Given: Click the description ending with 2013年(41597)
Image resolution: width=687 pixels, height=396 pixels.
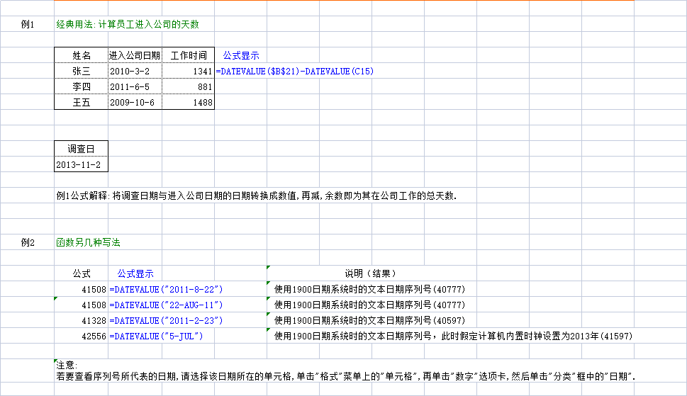Looking at the screenshot, I should [453, 336].
